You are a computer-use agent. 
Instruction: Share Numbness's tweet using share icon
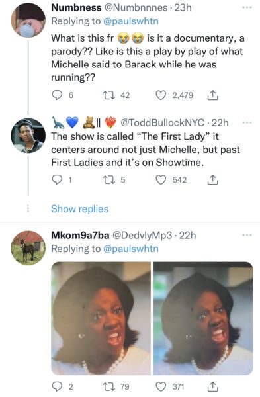click(212, 95)
